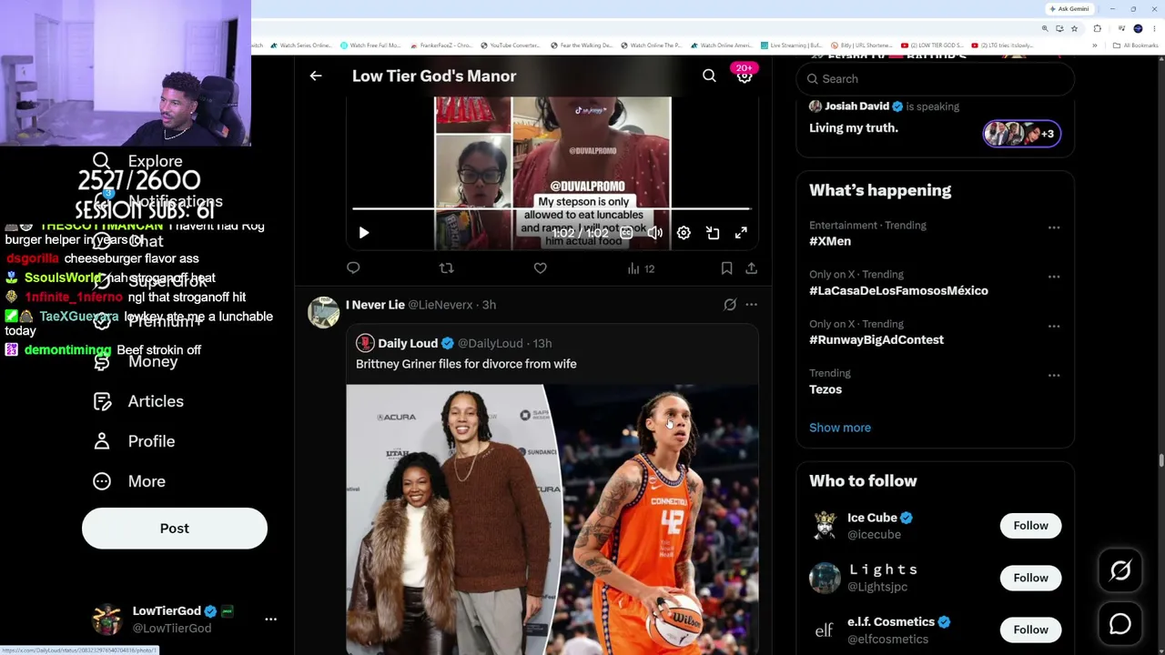Open the FrankerFaceZ bookmark
The width and height of the screenshot is (1165, 655).
point(441,45)
